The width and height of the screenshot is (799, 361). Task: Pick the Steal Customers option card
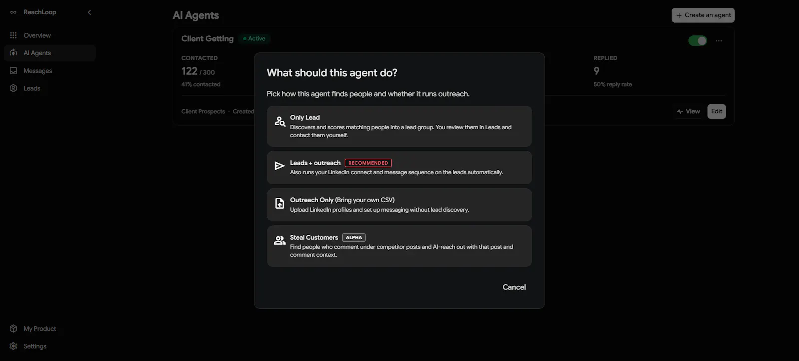pos(399,246)
